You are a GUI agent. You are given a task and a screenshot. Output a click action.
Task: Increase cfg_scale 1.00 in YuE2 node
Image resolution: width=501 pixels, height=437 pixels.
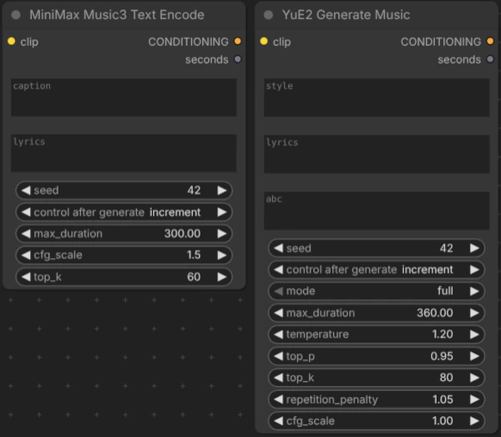[474, 420]
